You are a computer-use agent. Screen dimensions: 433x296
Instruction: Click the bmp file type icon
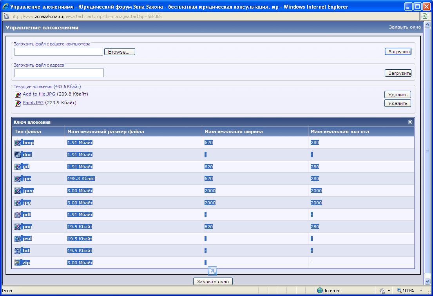click(x=18, y=143)
